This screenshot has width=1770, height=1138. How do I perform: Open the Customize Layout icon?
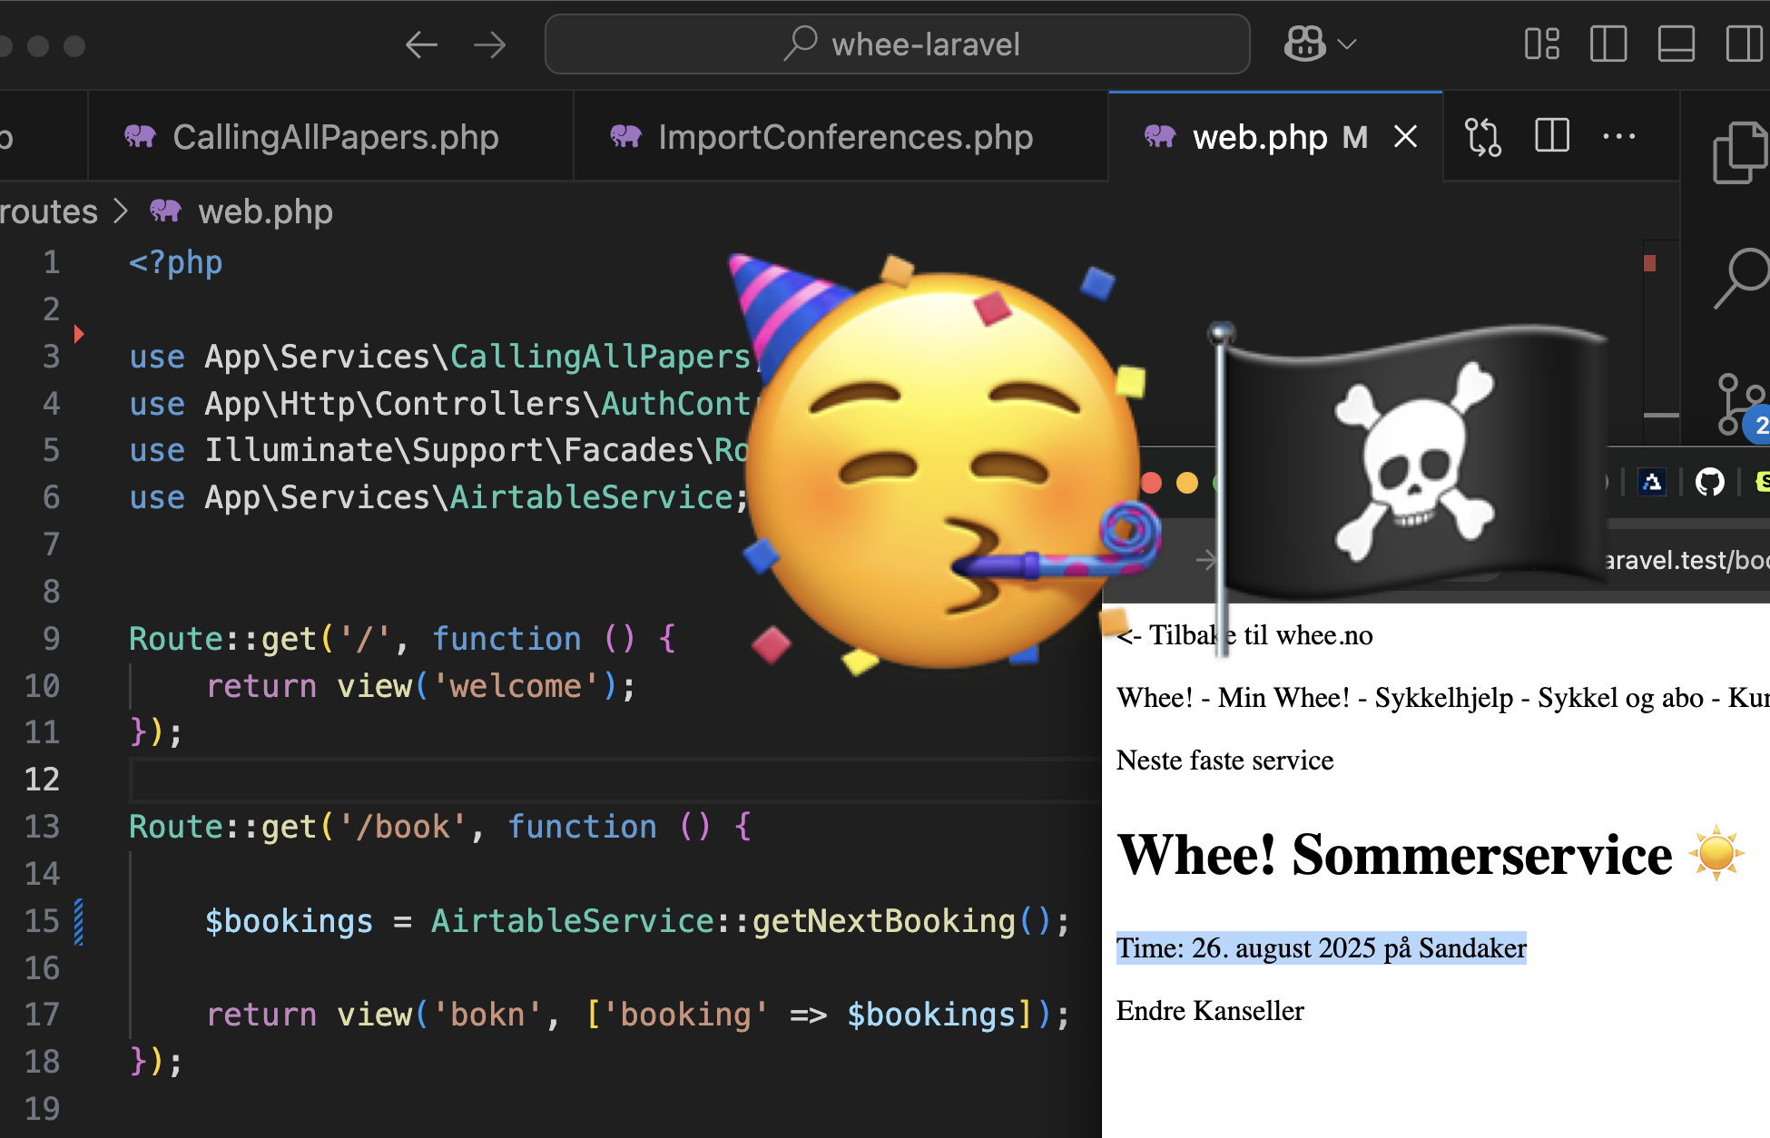pyautogui.click(x=1542, y=44)
